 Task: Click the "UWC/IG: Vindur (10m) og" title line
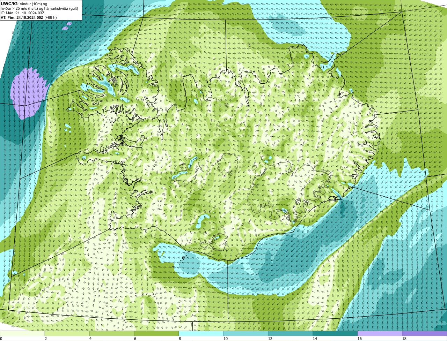23,3
